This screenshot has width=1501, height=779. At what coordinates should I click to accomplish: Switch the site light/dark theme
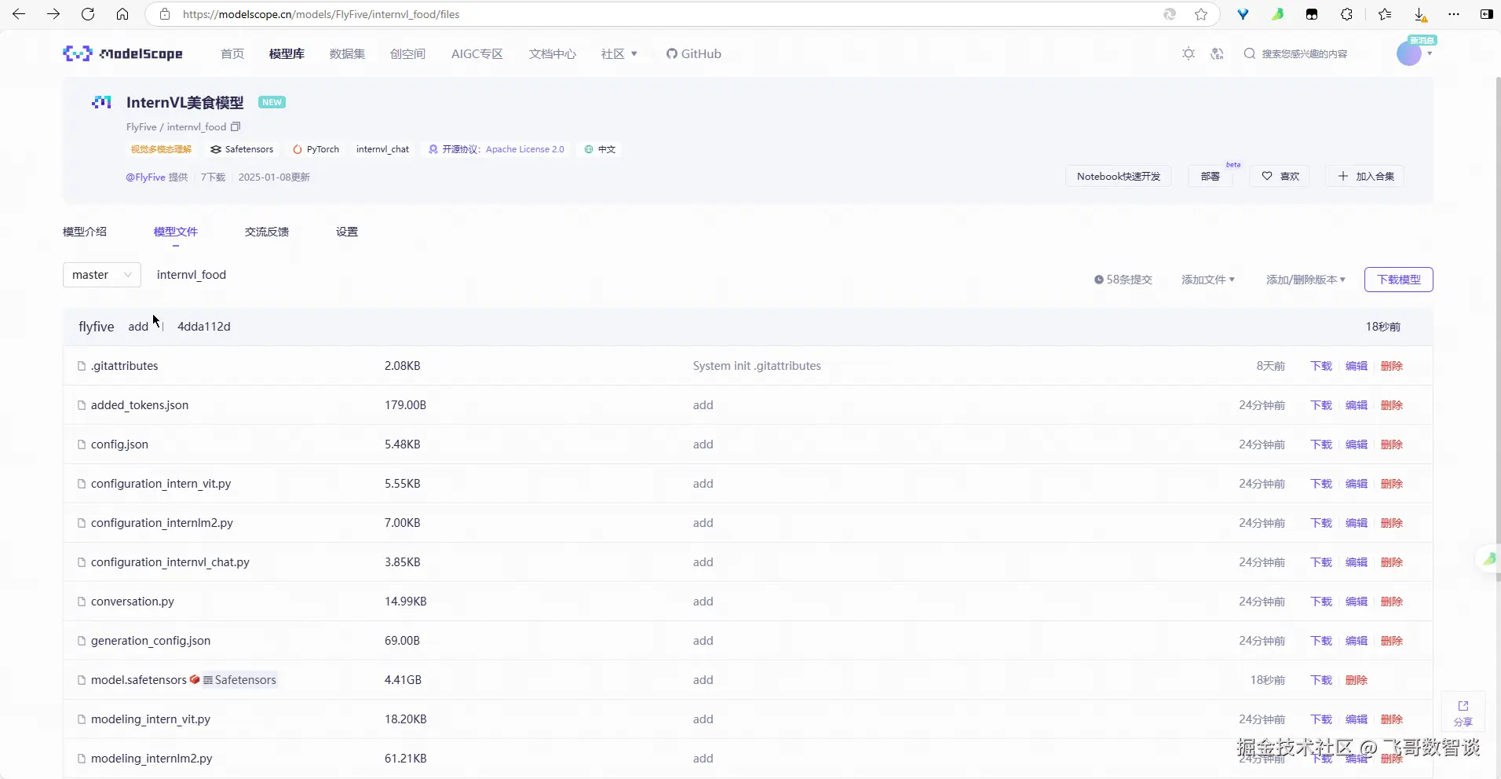click(x=1189, y=53)
